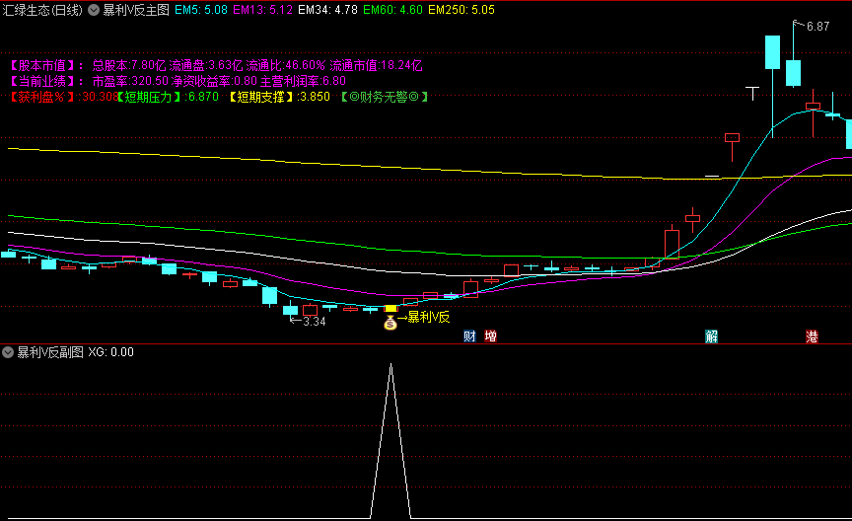Select the large red candle starting the breakout
852x521 pixels.
[672, 244]
